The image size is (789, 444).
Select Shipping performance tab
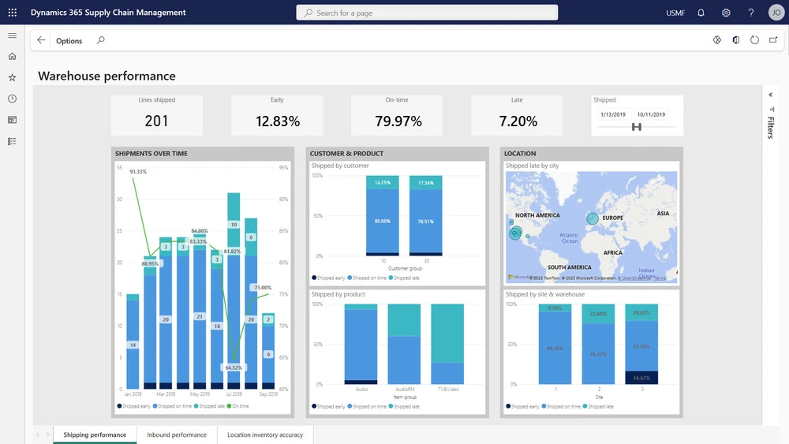[x=95, y=435]
